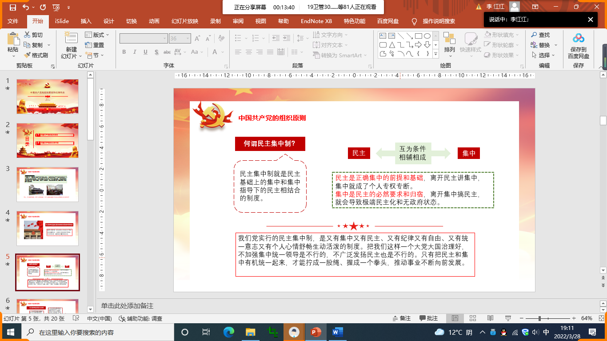The width and height of the screenshot is (607, 341).
Task: Open Word from the Windows taskbar
Action: [337, 332]
